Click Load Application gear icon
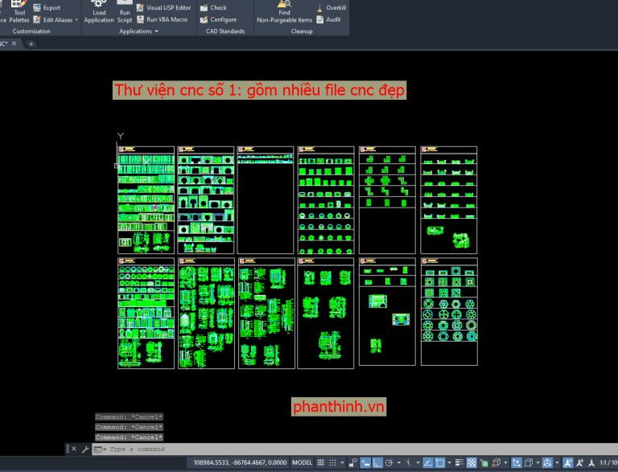The height and width of the screenshot is (472, 618). coord(98,3)
